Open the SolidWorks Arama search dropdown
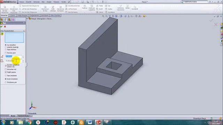 pos(184,2)
